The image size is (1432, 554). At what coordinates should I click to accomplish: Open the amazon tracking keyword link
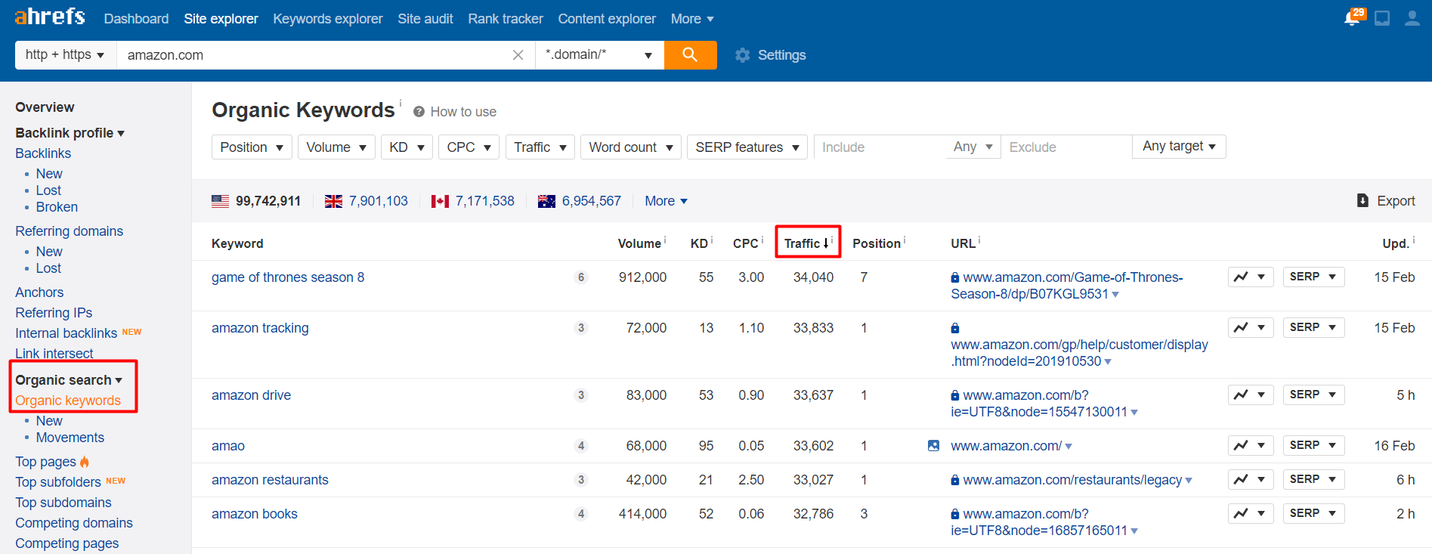pyautogui.click(x=260, y=328)
